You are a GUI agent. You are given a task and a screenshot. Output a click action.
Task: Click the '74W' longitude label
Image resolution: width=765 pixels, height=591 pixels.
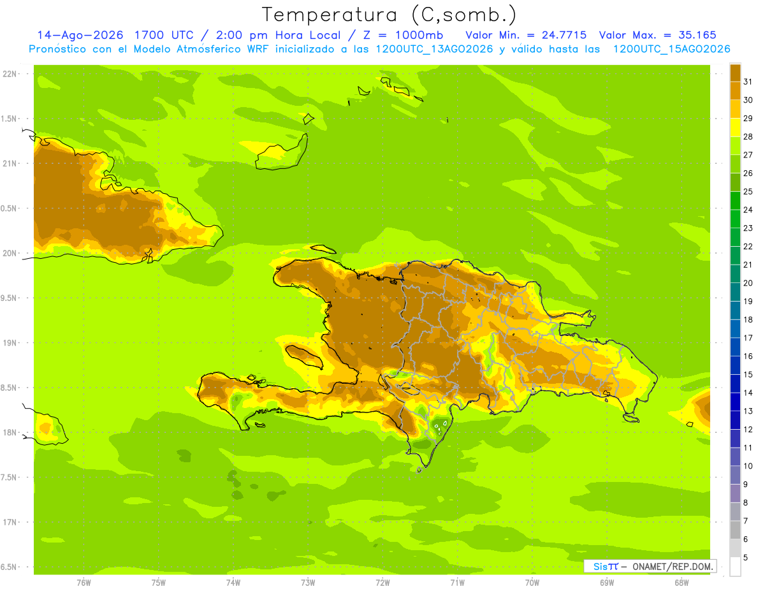pyautogui.click(x=233, y=583)
